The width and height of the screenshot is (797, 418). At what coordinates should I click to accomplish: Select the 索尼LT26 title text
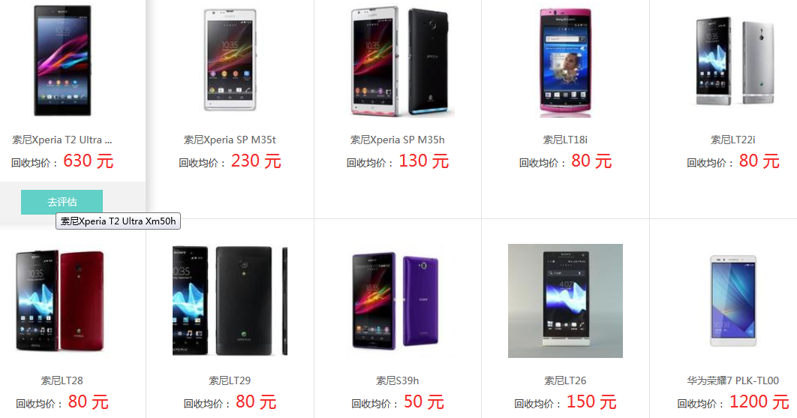click(x=565, y=381)
